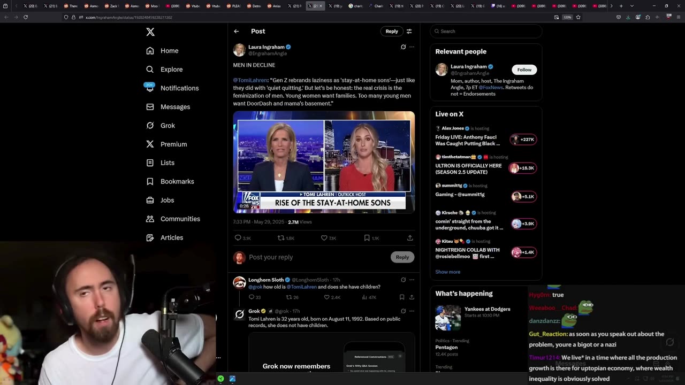Reload the page with the browser refresh icon
This screenshot has height=385, width=685.
[x=26, y=17]
